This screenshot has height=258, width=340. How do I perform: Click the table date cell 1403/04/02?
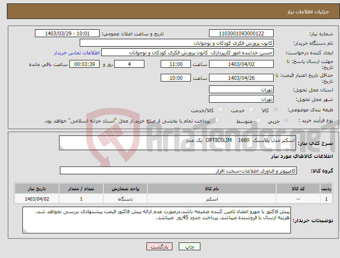pyautogui.click(x=37, y=199)
